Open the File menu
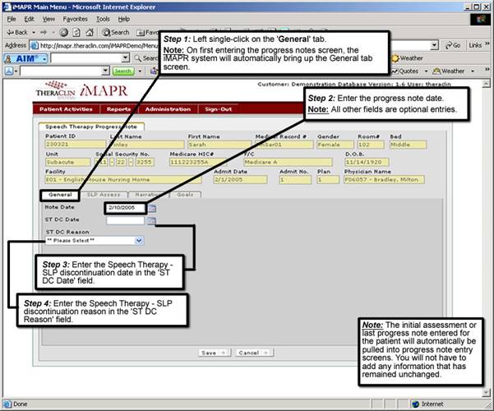494x411 pixels. point(12,19)
